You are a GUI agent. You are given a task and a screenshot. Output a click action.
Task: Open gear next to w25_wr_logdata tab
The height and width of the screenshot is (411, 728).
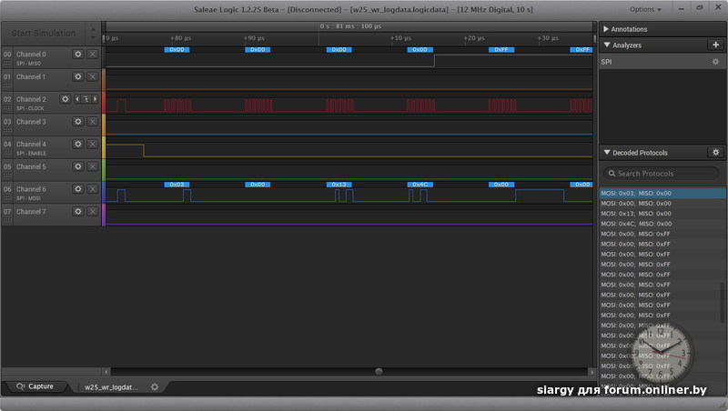155,386
